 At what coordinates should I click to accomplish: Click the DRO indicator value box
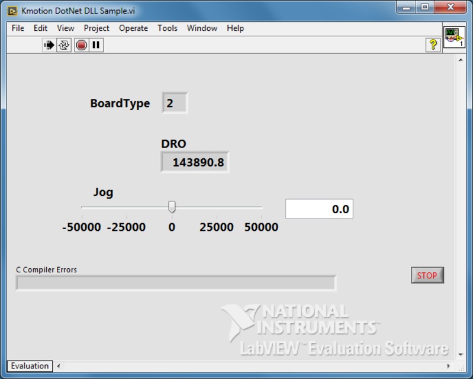click(x=195, y=162)
